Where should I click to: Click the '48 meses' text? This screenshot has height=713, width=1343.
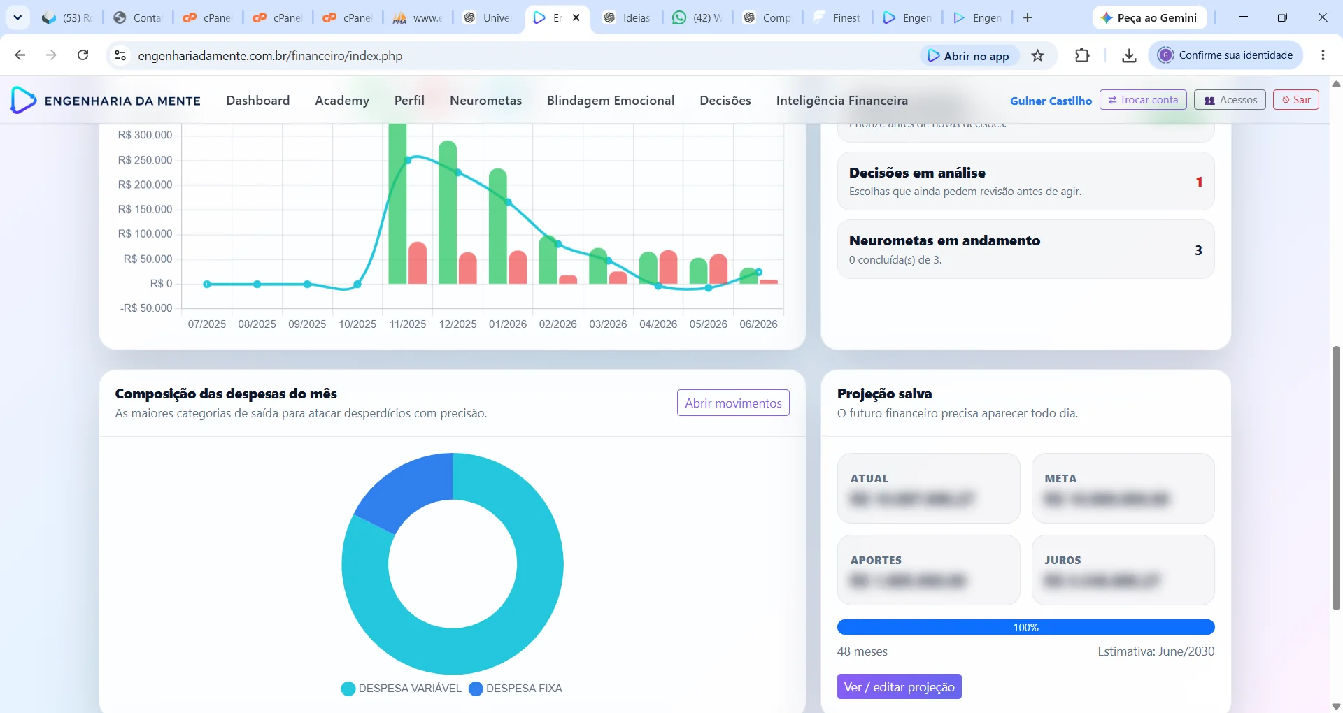(862, 651)
